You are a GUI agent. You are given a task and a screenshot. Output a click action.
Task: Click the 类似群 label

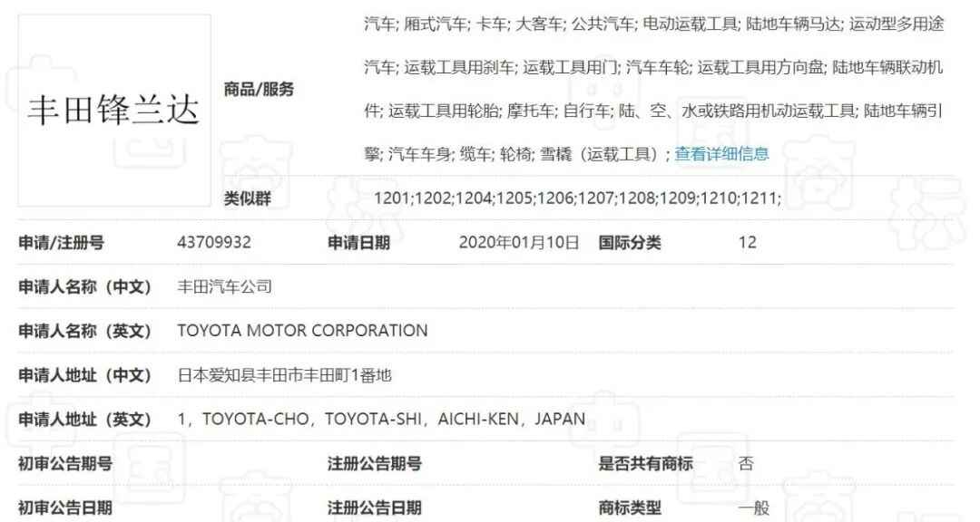248,198
